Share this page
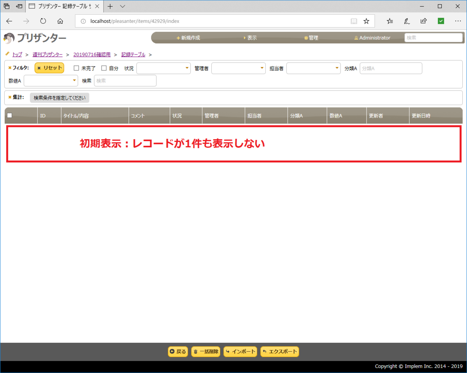 pos(424,21)
